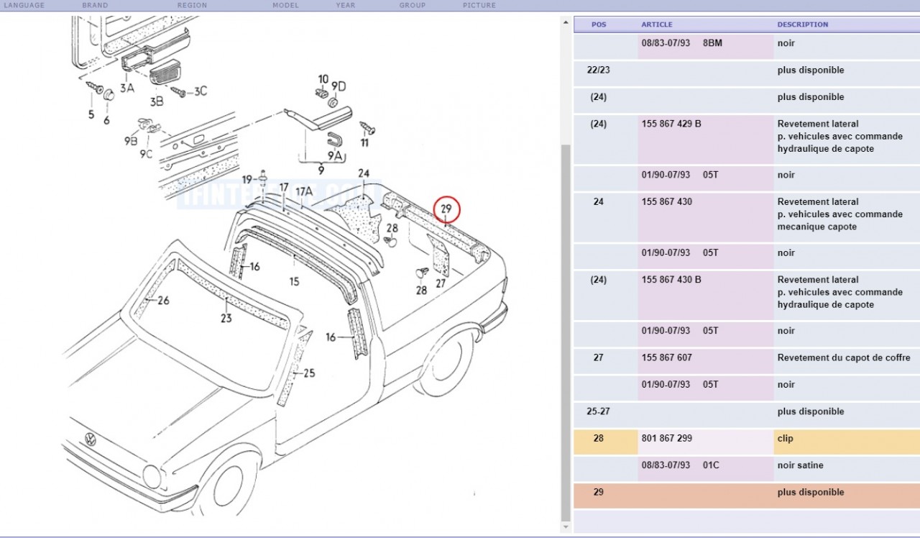Click the PICTURE menu item

coord(479,5)
